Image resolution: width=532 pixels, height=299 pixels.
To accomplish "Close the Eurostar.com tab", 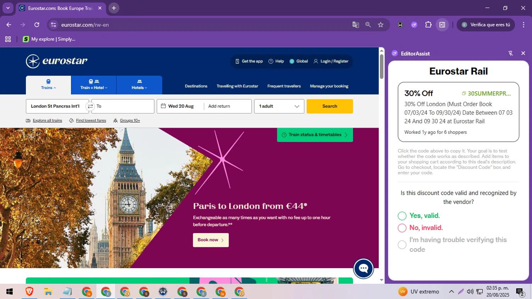I will (100, 8).
